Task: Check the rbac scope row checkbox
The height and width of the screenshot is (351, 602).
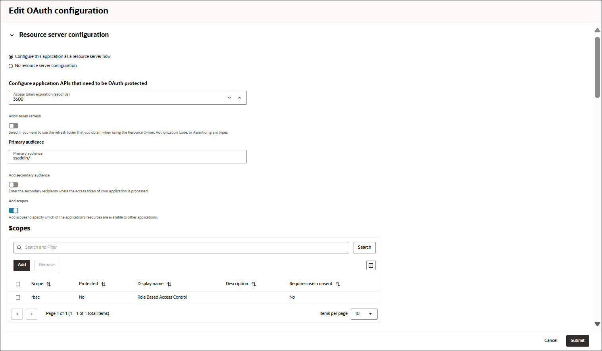Action: pyautogui.click(x=18, y=297)
